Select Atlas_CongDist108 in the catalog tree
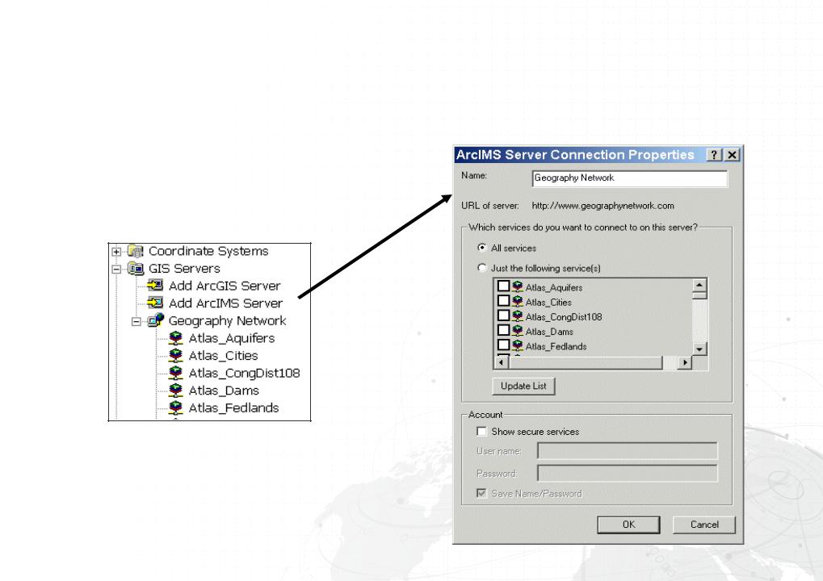This screenshot has height=581, width=823. tap(244, 373)
